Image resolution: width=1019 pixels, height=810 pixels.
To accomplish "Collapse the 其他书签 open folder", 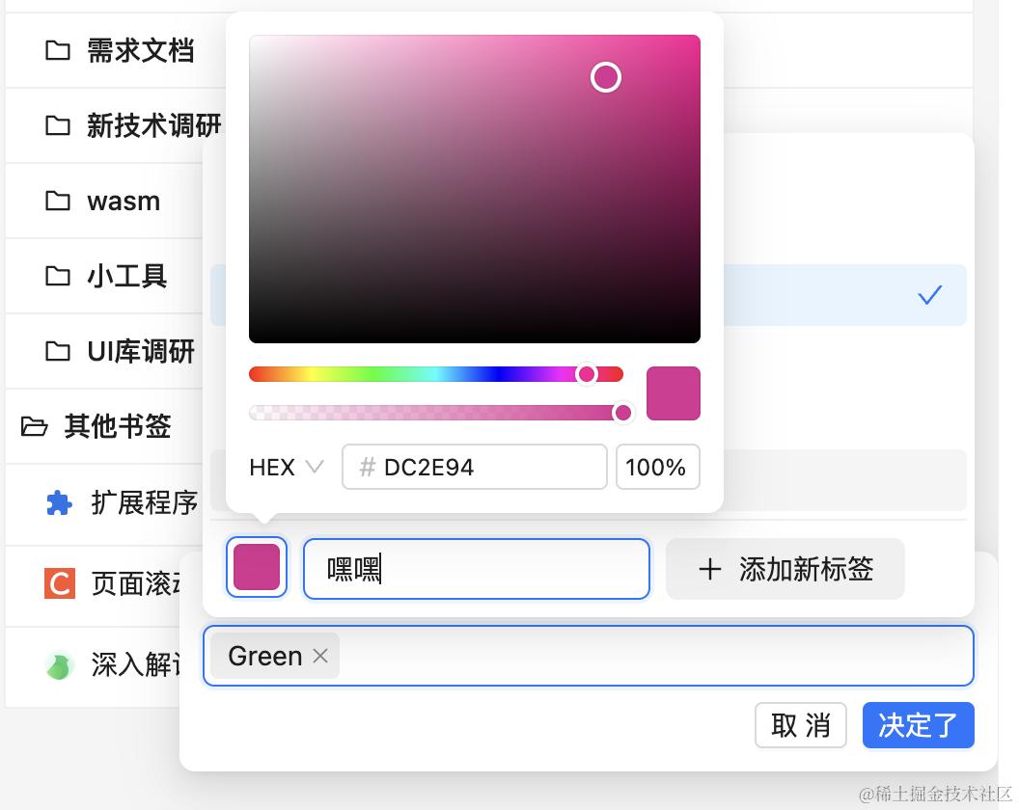I will tap(34, 426).
